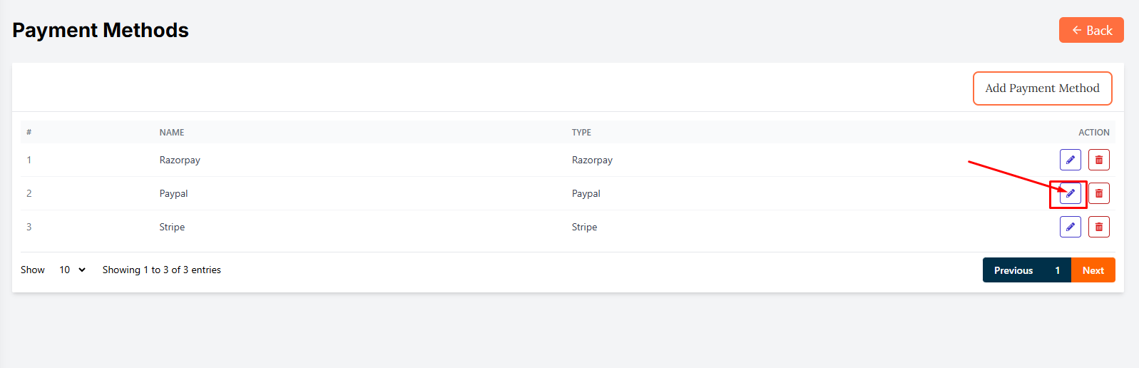Click the Stripe type cell
1139x368 pixels.
click(x=584, y=227)
